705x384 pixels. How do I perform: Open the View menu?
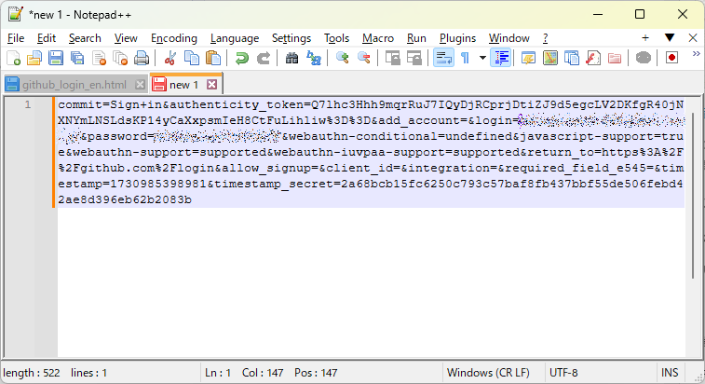pyautogui.click(x=126, y=38)
